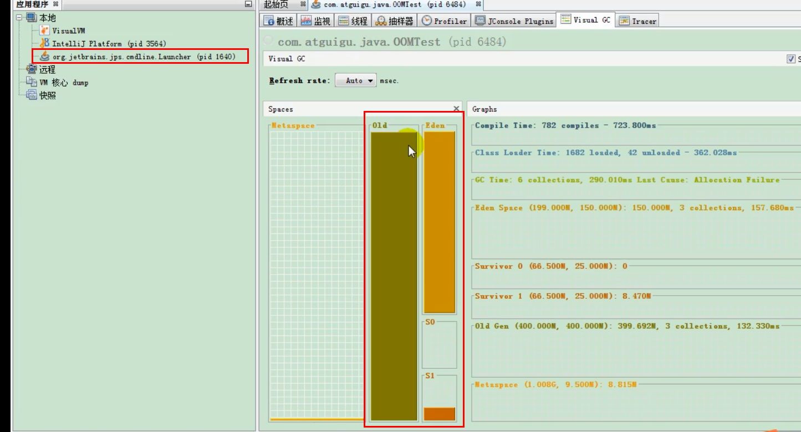Click the 线程 tab's threads icon

[x=344, y=21]
